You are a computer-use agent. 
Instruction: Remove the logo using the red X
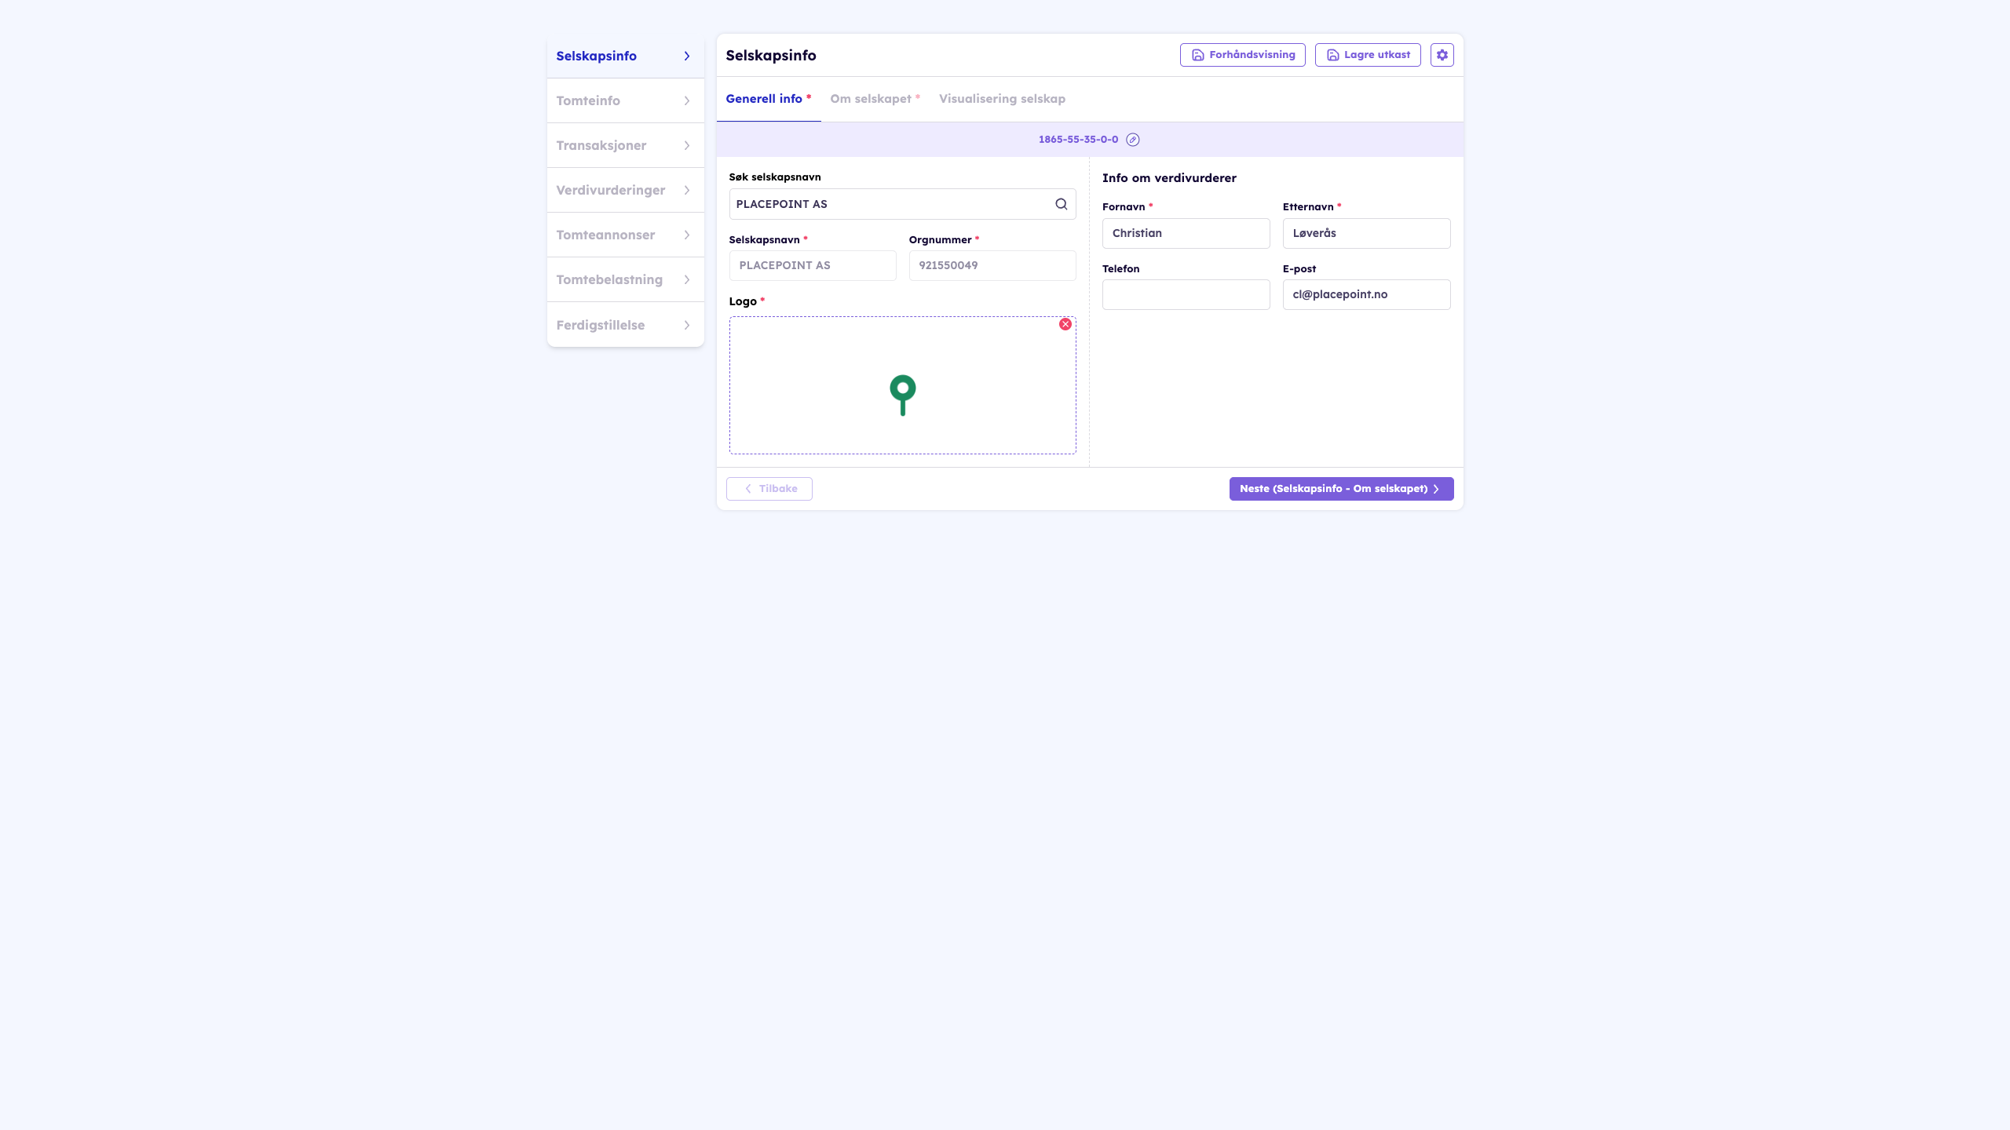coord(1065,324)
